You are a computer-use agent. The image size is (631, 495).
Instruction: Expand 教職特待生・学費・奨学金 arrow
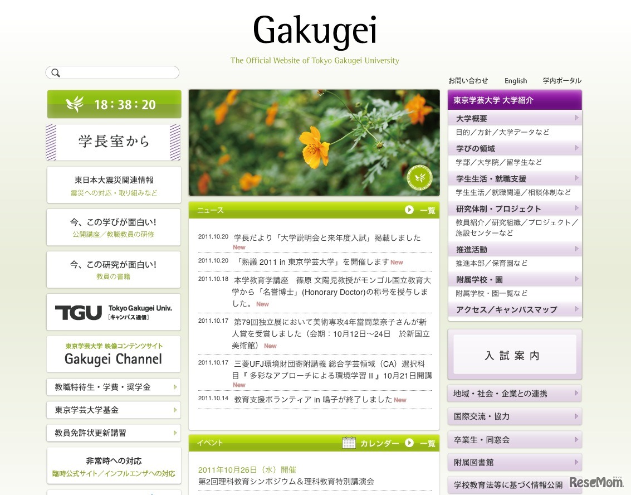click(x=175, y=387)
